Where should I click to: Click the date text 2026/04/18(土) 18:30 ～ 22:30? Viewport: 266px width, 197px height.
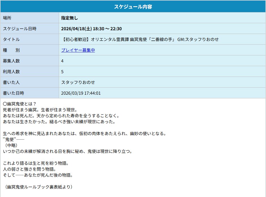pyautogui.click(x=93, y=29)
